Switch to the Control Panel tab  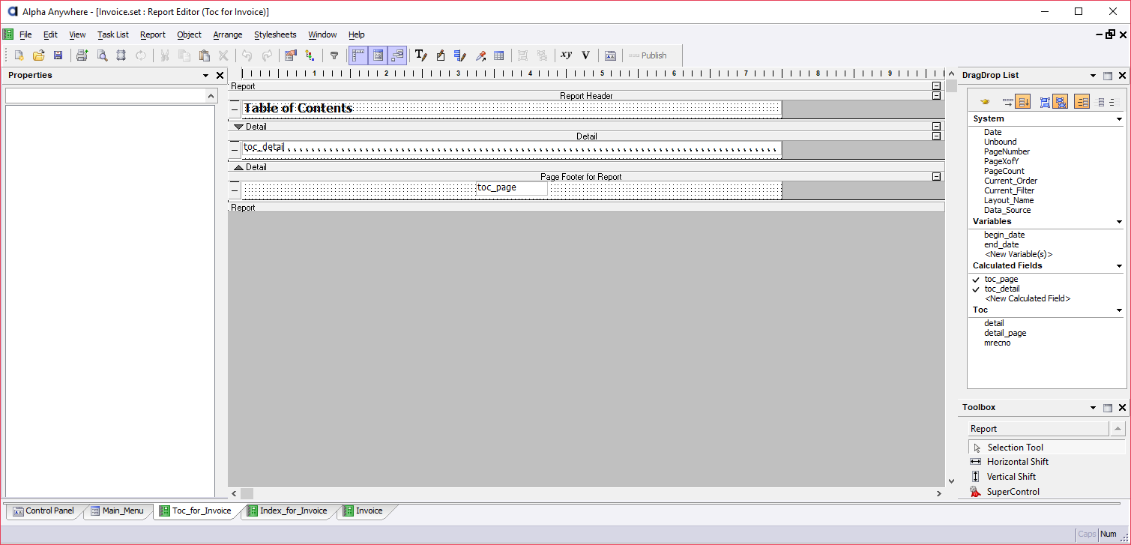click(44, 511)
